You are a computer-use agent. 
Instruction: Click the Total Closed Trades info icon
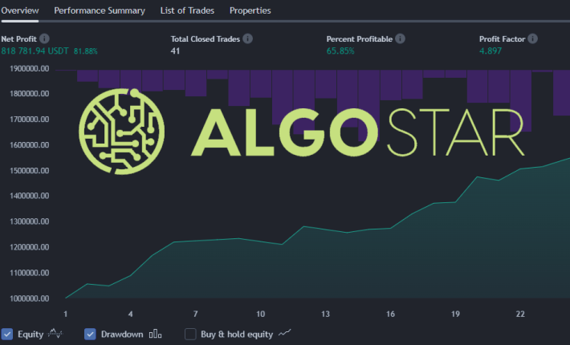tap(247, 39)
